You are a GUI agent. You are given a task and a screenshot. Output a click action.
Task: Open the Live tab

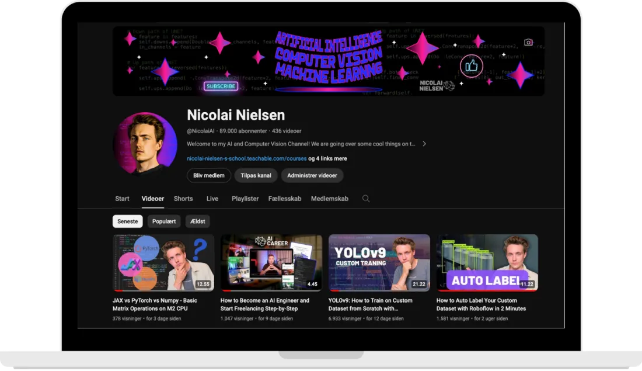pyautogui.click(x=212, y=199)
